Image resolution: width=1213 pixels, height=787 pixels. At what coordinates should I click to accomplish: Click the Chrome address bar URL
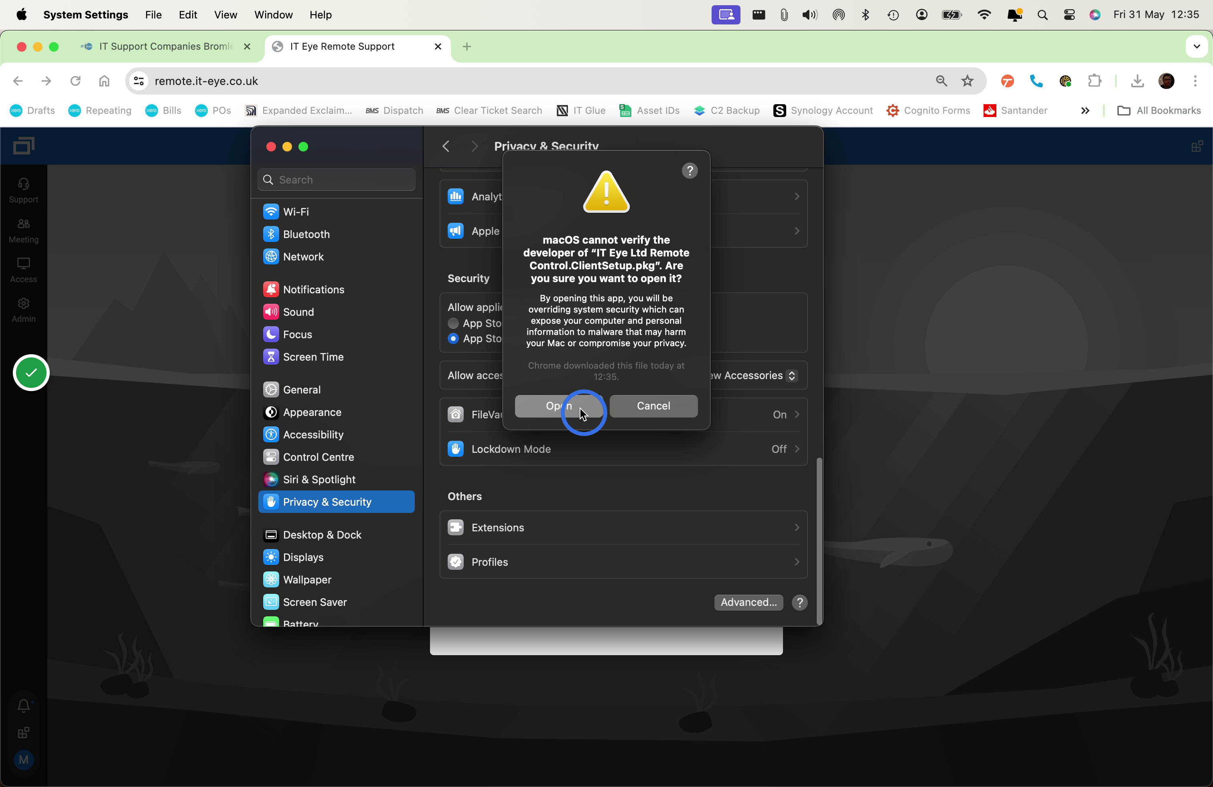click(206, 81)
